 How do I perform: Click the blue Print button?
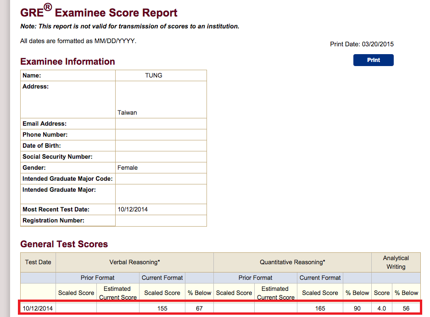(x=373, y=60)
